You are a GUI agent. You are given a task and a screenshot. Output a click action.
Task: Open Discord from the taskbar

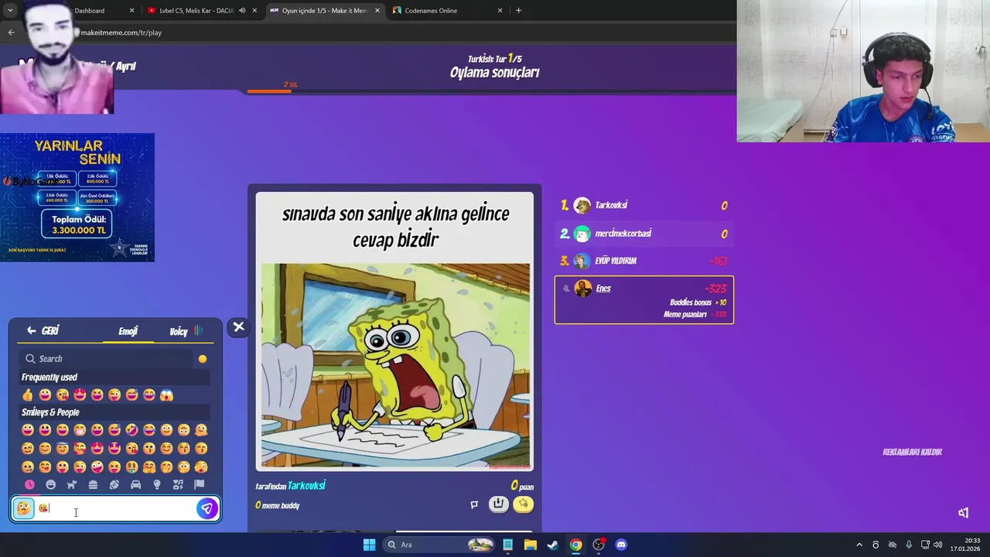(621, 545)
